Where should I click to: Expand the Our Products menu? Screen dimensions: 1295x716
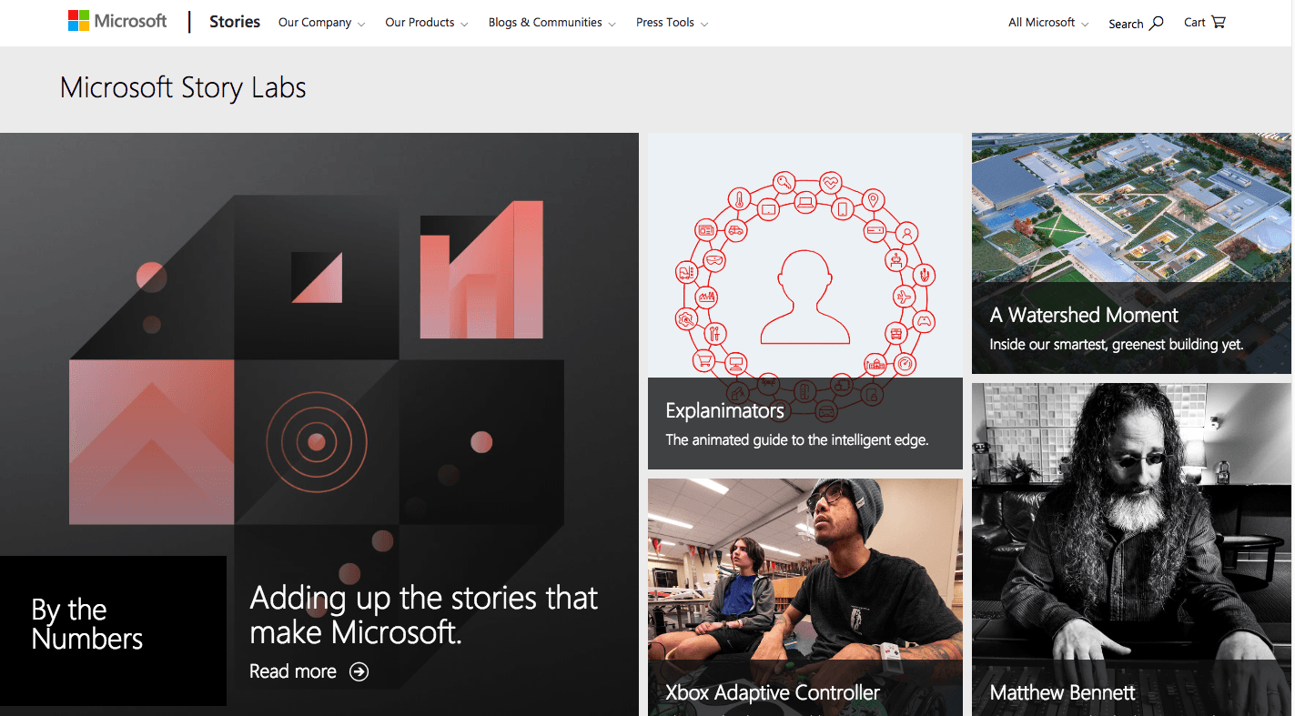point(426,23)
